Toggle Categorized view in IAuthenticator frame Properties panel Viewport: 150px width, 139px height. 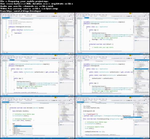click(60, 40)
